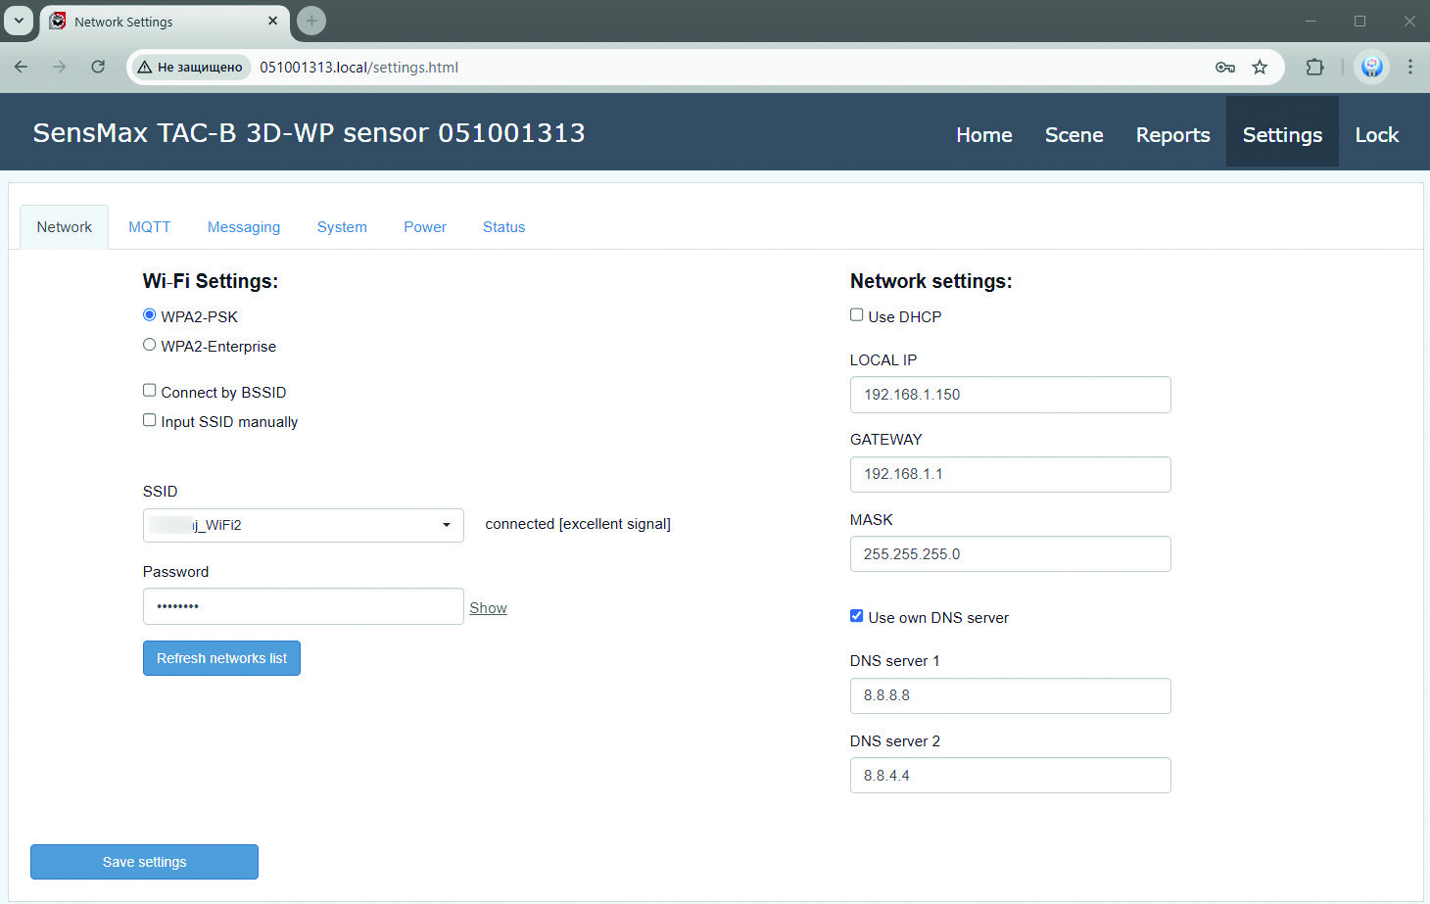The image size is (1430, 904).
Task: Click the connected [excellent signal] status text
Action: coord(578,524)
